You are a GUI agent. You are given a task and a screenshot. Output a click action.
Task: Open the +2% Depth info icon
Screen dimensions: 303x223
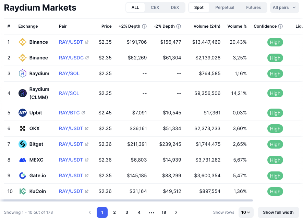point(144,26)
